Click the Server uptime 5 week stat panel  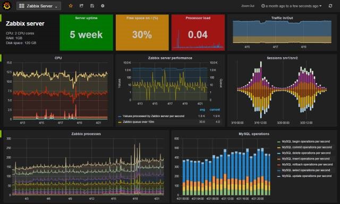click(86, 33)
